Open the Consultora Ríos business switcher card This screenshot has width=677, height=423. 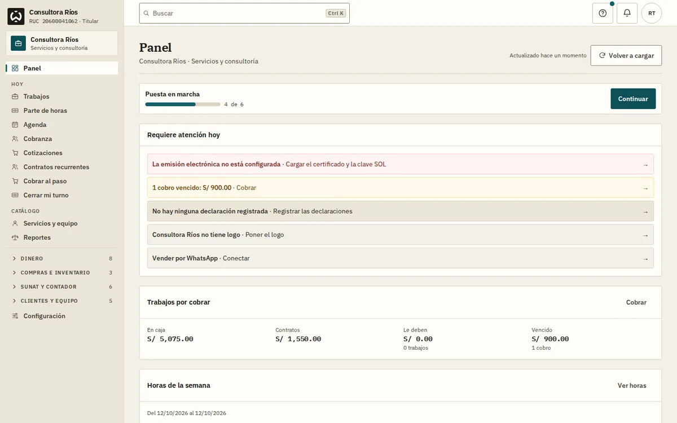pyautogui.click(x=62, y=43)
